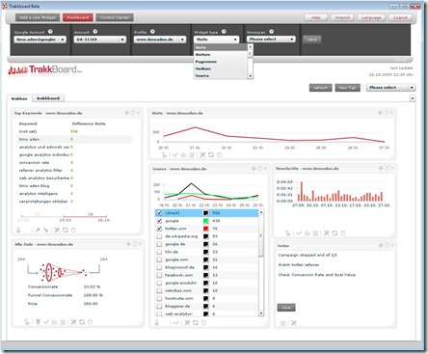Click Add a new Widget button
This screenshot has width=428, height=354.
pyautogui.click(x=38, y=17)
